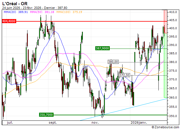Click the 410,0 value on price axis
This screenshot has height=130, width=181.
(174, 12)
